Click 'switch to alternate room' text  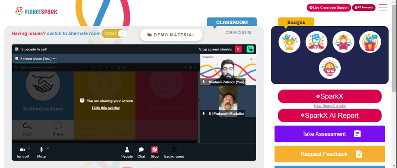pyautogui.click(x=74, y=33)
